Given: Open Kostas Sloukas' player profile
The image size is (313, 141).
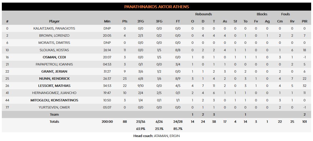Looking at the screenshot, I should [x=54, y=50].
